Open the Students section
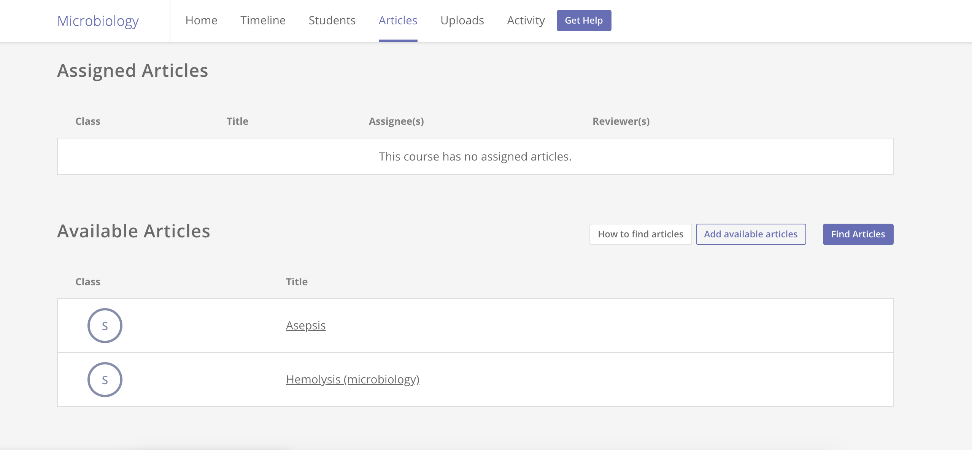972x450 pixels. [x=332, y=20]
